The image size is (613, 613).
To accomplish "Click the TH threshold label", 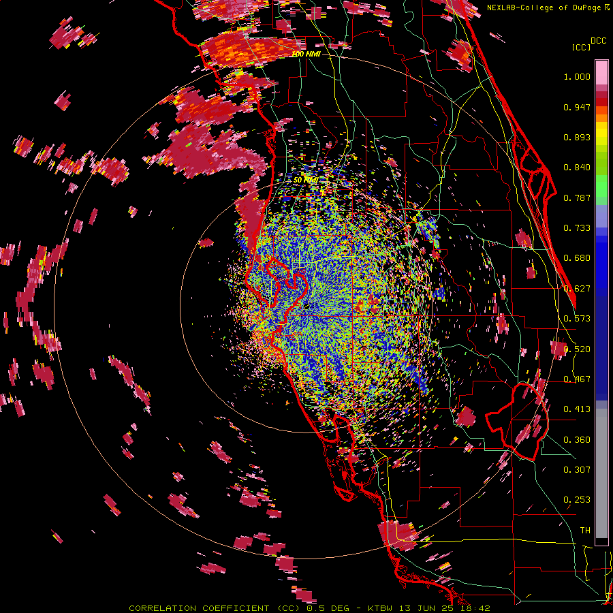I will [585, 531].
